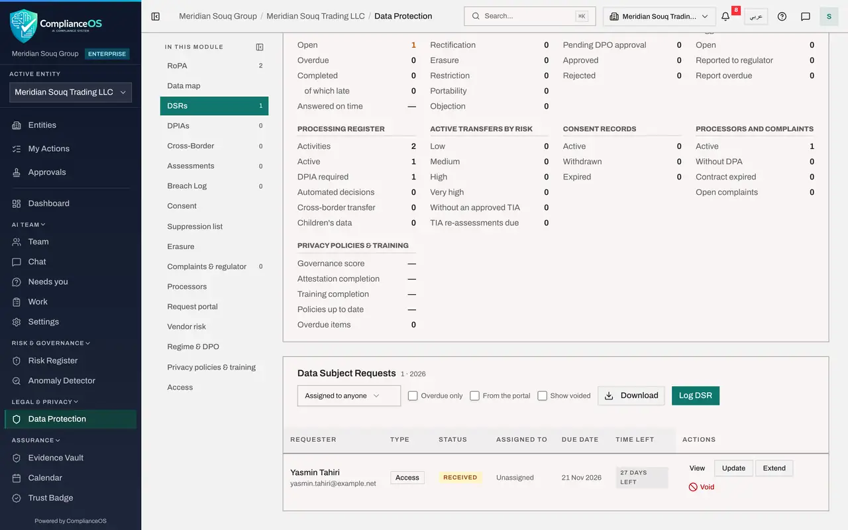Extend Yasmin Tahiri's request deadline

pyautogui.click(x=774, y=468)
